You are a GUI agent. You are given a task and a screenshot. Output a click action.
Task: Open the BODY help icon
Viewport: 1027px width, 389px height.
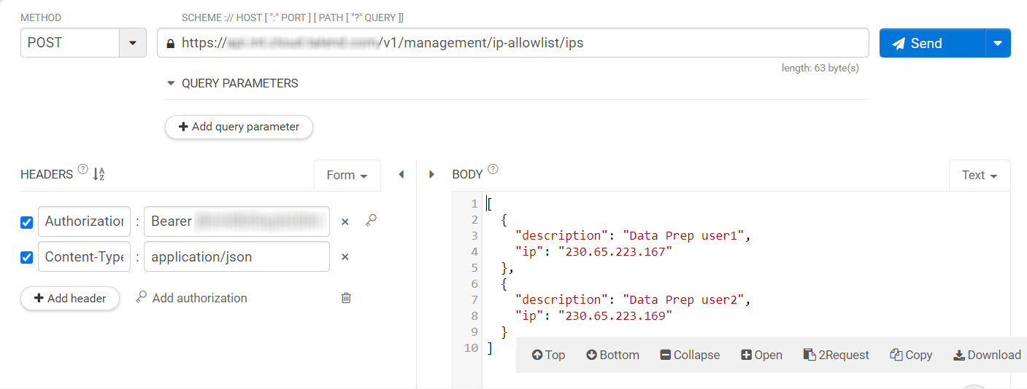[x=493, y=170]
